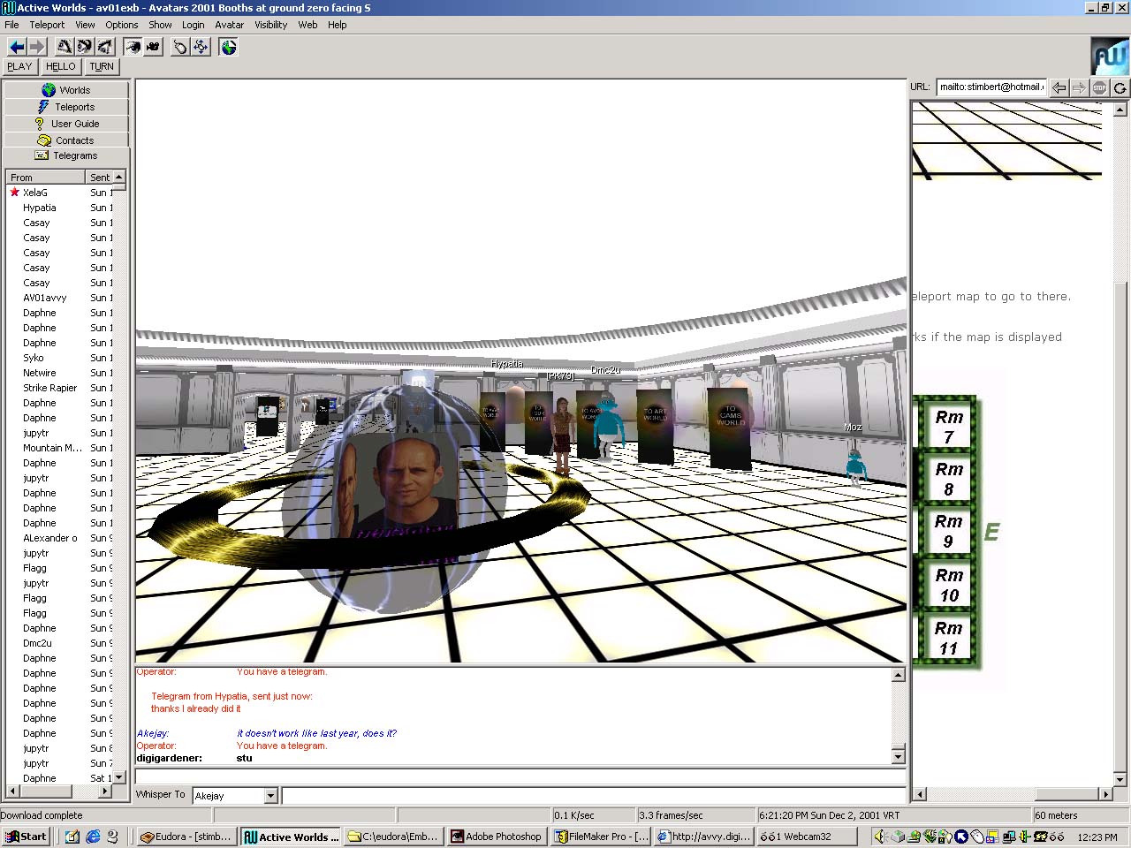Click the blue four-arrow move icon
This screenshot has height=848, width=1131.
tap(201, 47)
